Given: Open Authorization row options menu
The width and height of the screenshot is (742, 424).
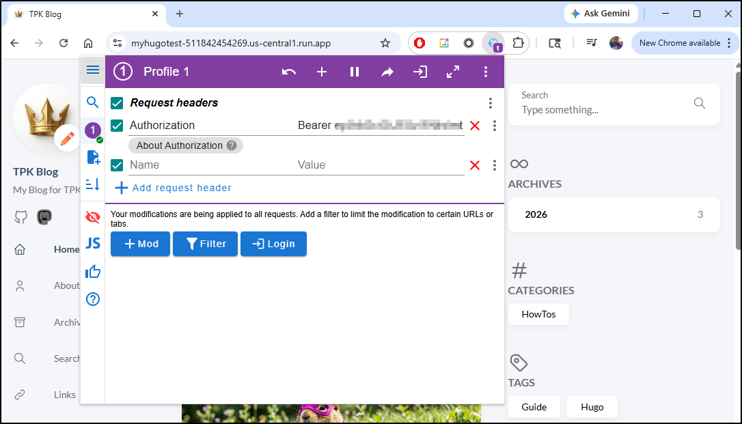Looking at the screenshot, I should point(495,126).
